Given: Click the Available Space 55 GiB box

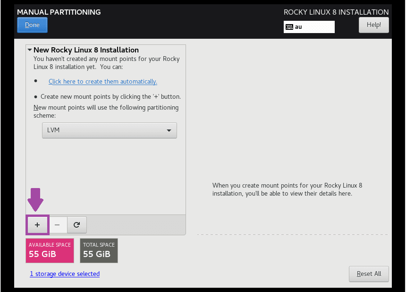Looking at the screenshot, I should [x=50, y=250].
